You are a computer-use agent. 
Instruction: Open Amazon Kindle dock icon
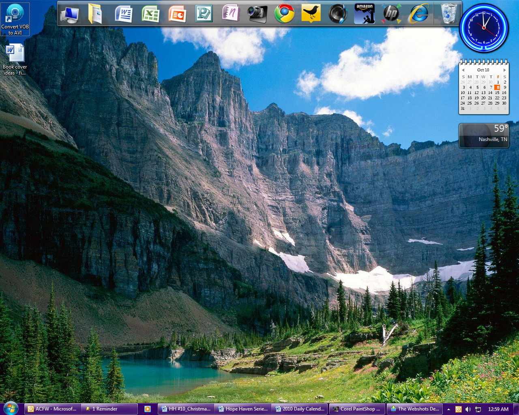(364, 14)
